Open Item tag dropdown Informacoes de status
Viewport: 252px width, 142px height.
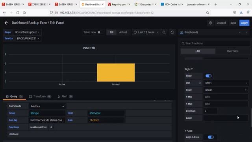point(47,120)
